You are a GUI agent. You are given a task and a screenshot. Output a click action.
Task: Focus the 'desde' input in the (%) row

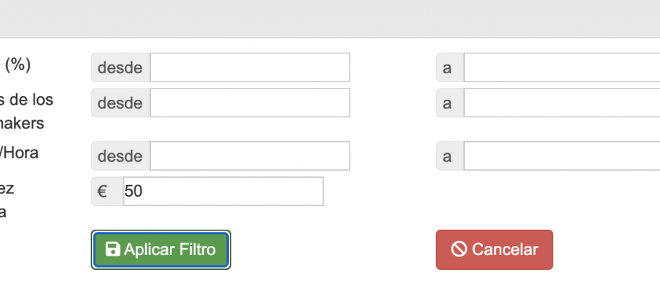pyautogui.click(x=250, y=67)
